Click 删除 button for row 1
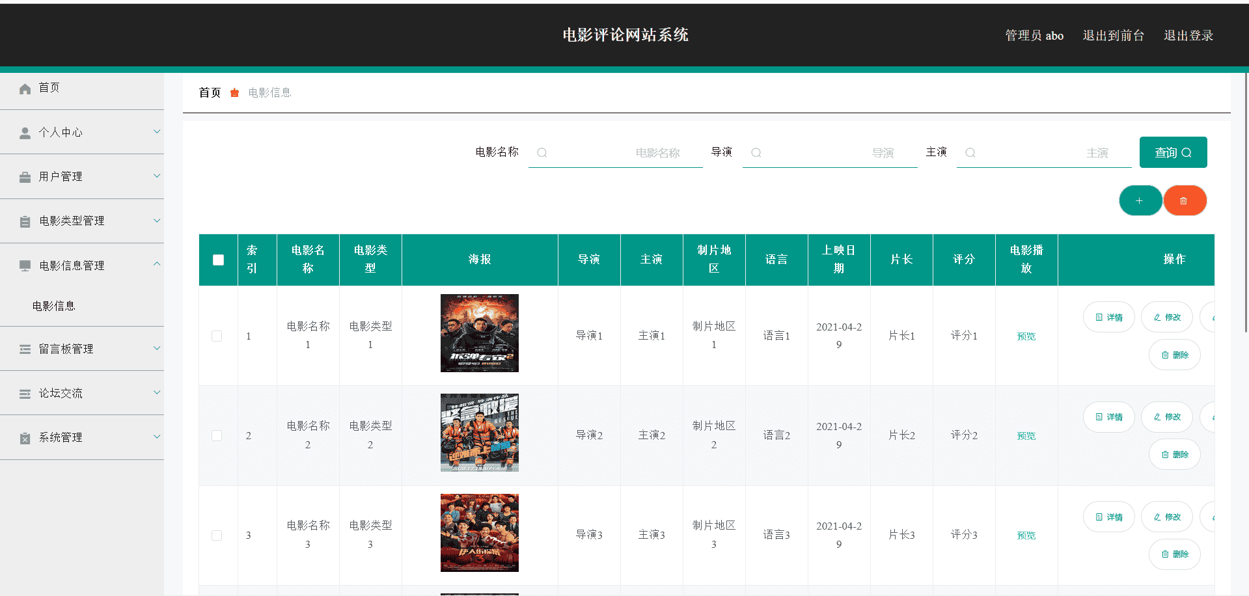Screen dimensions: 1249x596 [x=1175, y=355]
